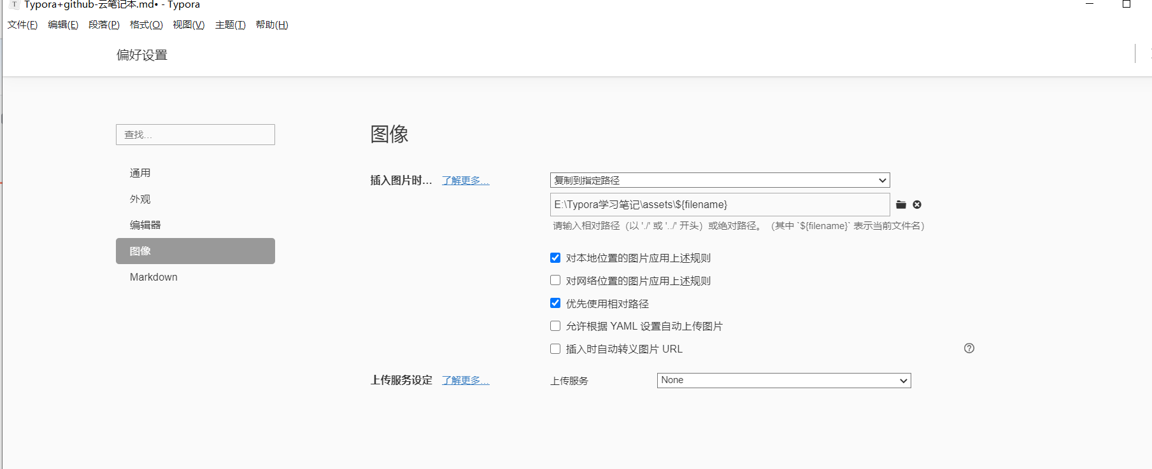Open the 主题(T) menu
Screen dimensions: 1152x469
(x=230, y=25)
